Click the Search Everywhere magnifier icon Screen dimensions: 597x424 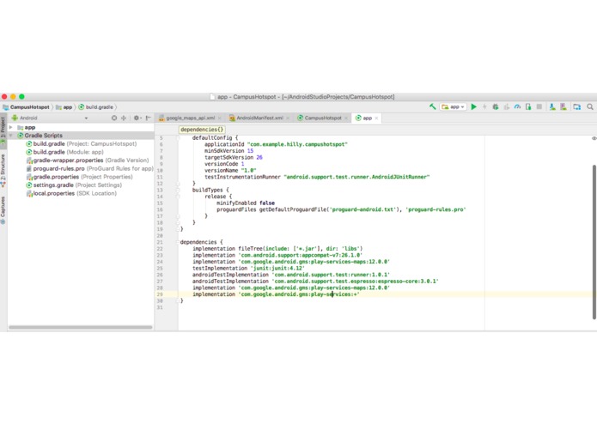click(590, 106)
